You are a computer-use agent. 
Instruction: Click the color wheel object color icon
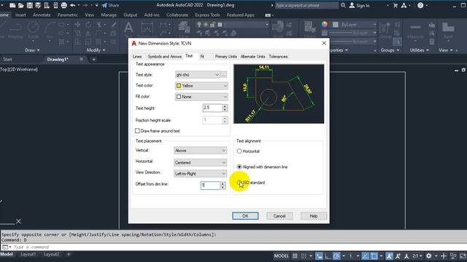324,24
